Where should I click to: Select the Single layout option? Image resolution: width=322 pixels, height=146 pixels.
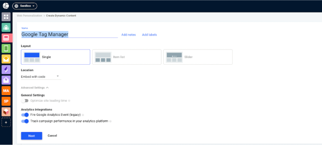(55, 57)
